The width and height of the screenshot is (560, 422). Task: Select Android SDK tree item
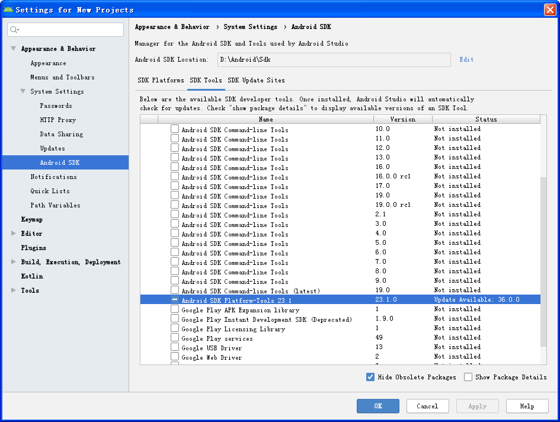65,162
